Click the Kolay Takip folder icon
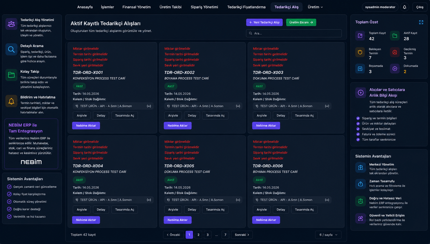Viewport: 430px width, 244px height. point(11,75)
